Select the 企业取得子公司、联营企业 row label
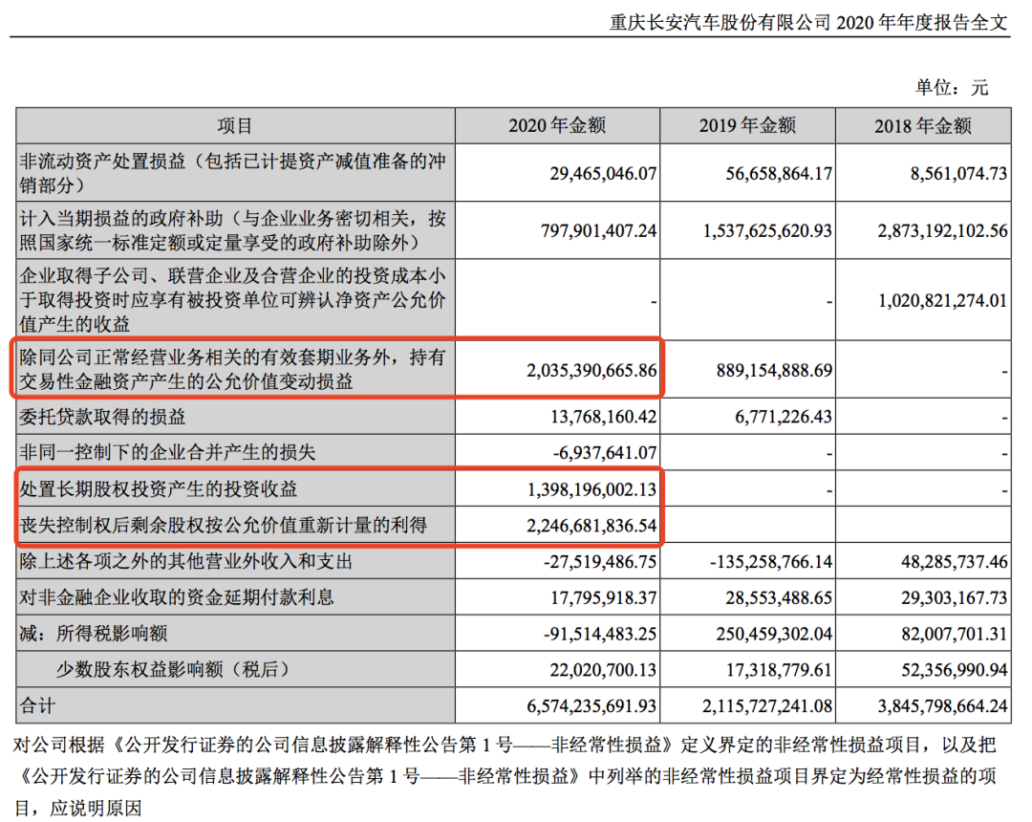The height and width of the screenshot is (822, 1032). [232, 299]
